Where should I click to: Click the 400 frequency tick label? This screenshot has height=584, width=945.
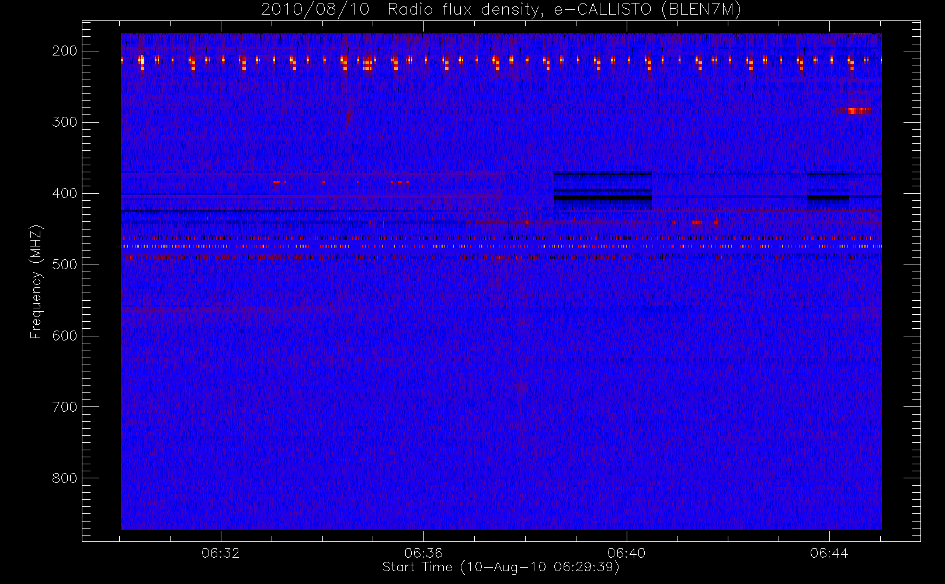pos(64,193)
